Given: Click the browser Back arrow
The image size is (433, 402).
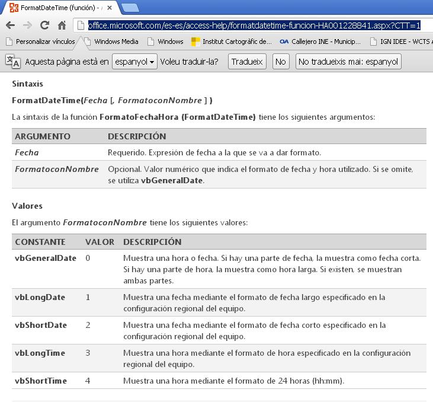Looking at the screenshot, I should coord(10,25).
